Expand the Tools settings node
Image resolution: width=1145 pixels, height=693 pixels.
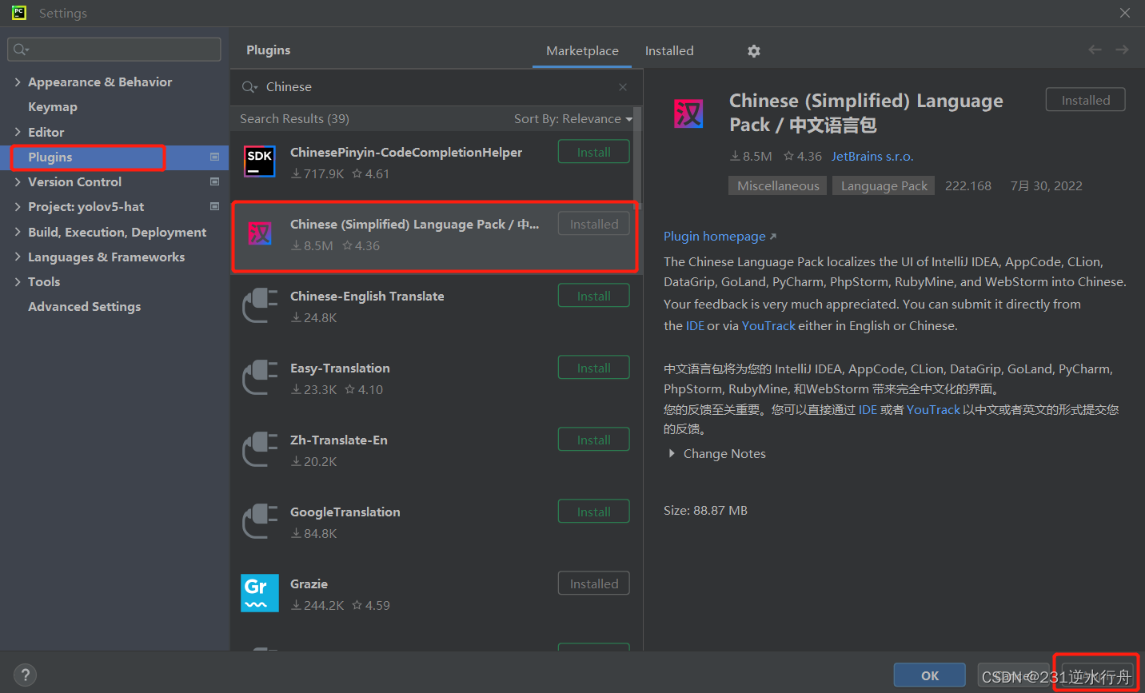click(18, 282)
